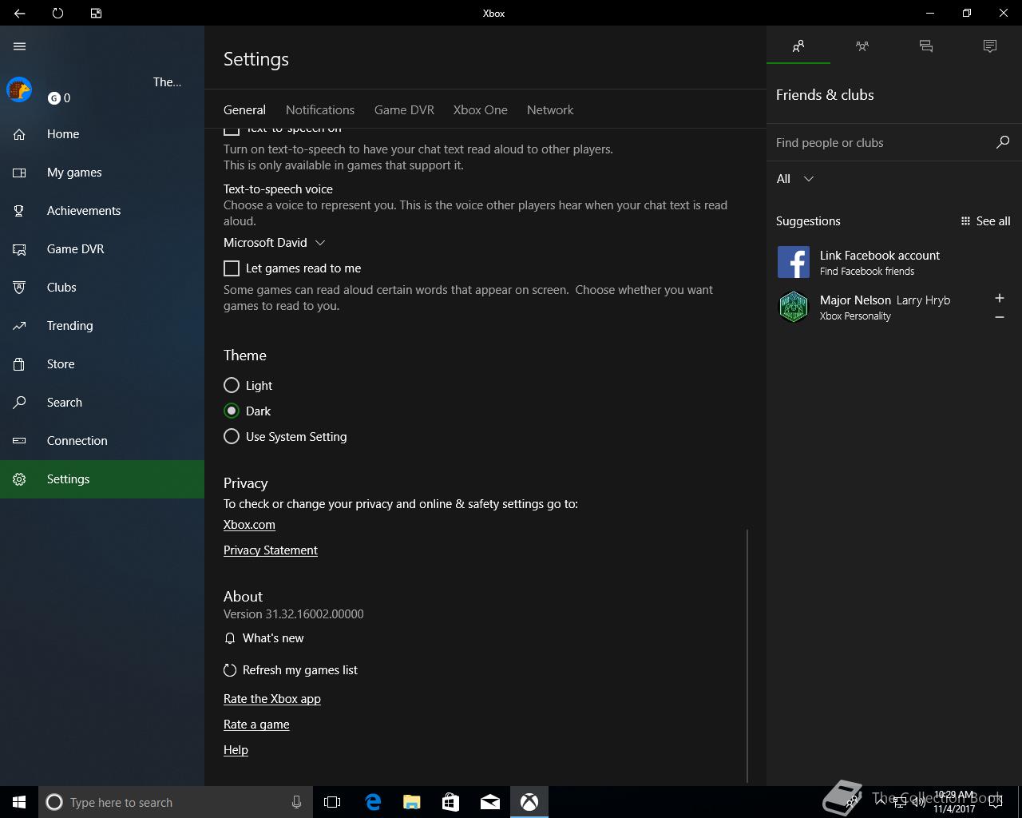Viewport: 1022px width, 818px height.
Task: Open the Windows Start menu
Action: coord(19,802)
